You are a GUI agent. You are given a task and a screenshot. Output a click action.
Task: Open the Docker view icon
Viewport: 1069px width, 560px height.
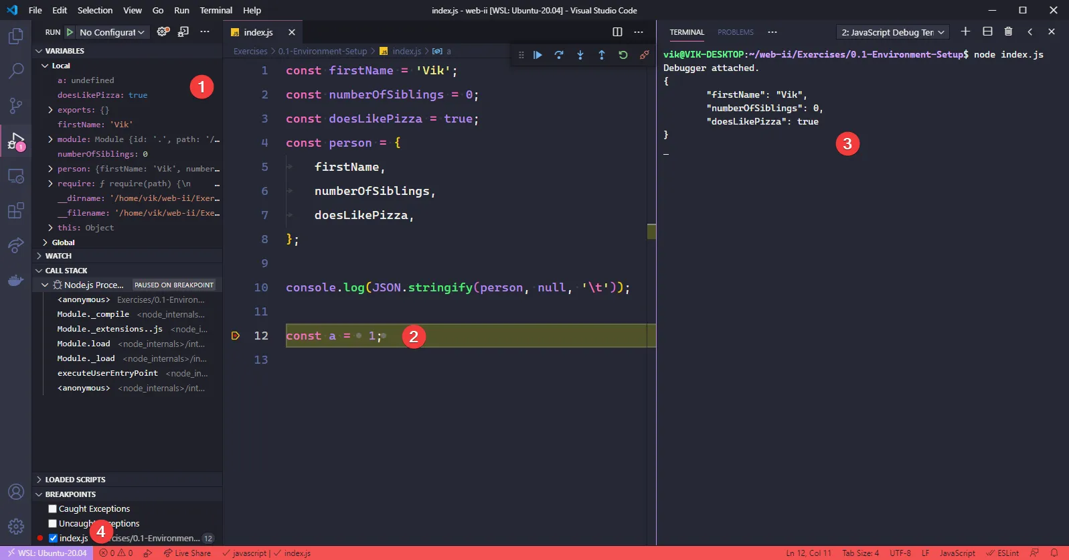[x=15, y=281]
